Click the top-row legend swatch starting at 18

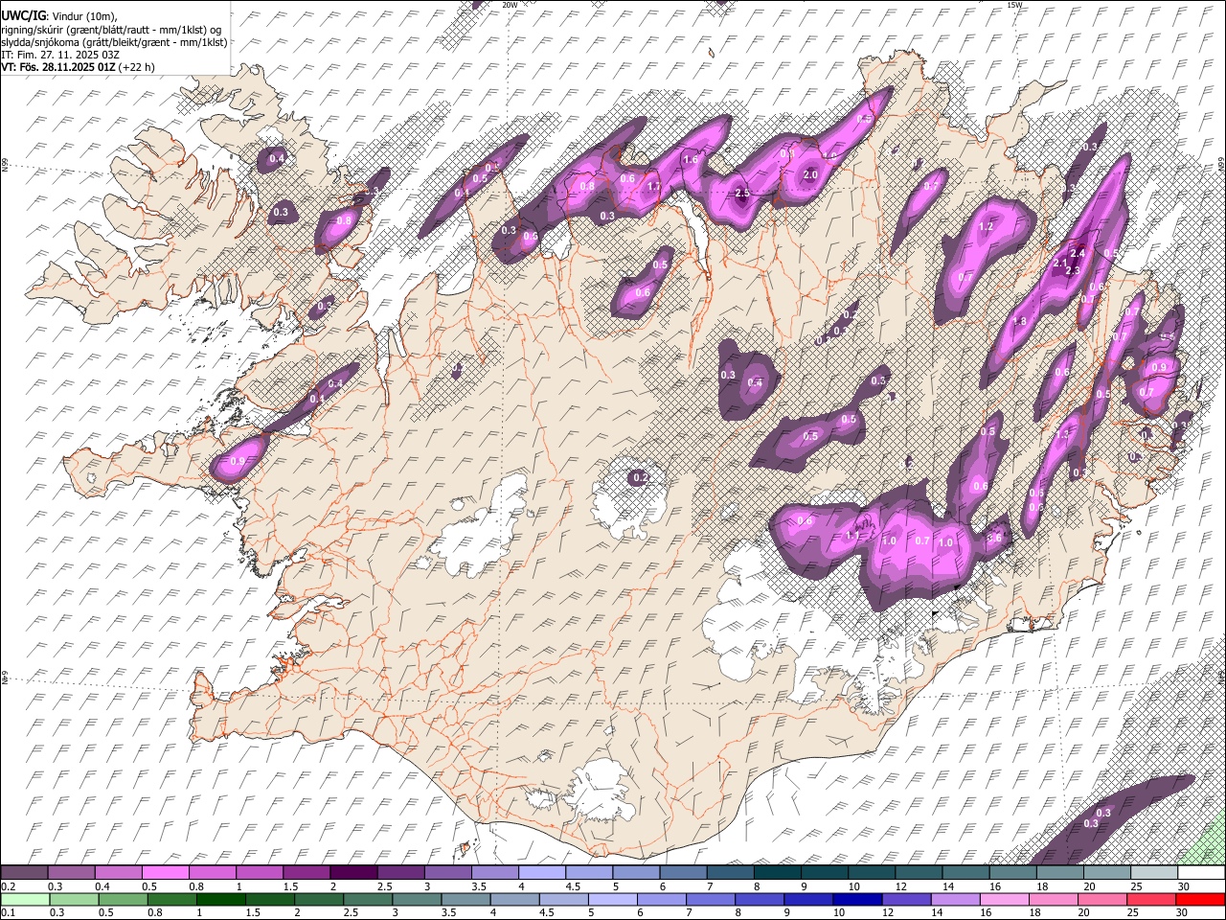coord(1059,872)
